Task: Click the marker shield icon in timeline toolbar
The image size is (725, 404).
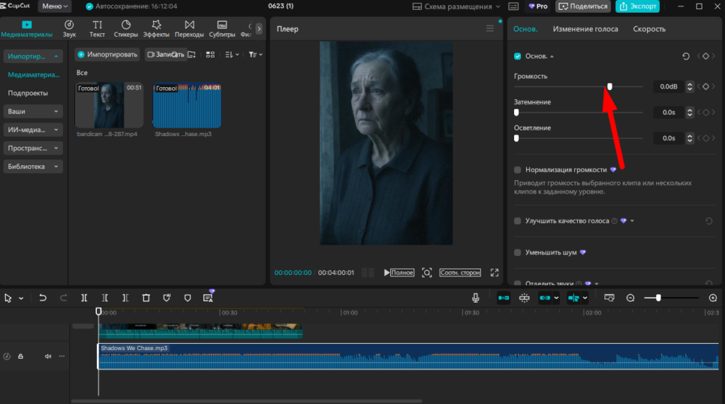Action: point(187,298)
